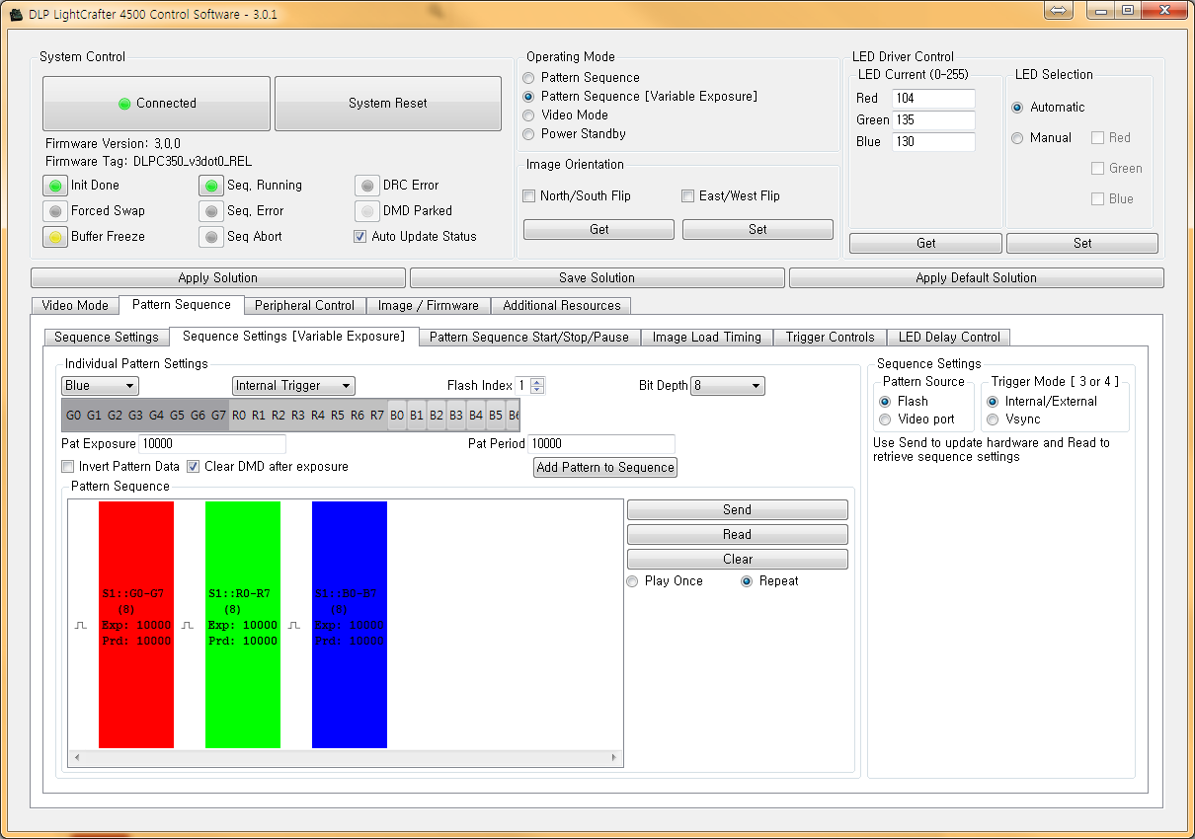The height and width of the screenshot is (839, 1195).
Task: Open the LED Delay Control tab
Action: coord(949,338)
